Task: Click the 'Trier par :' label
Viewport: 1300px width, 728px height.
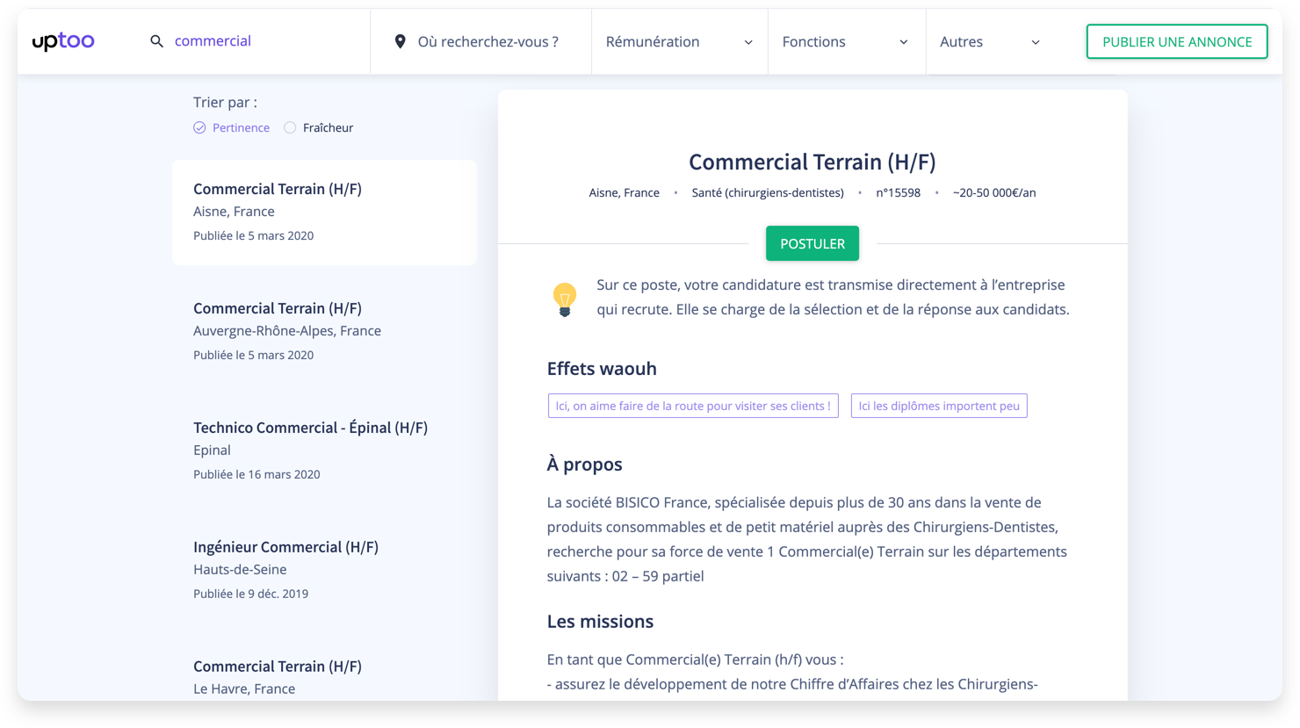Action: point(225,103)
